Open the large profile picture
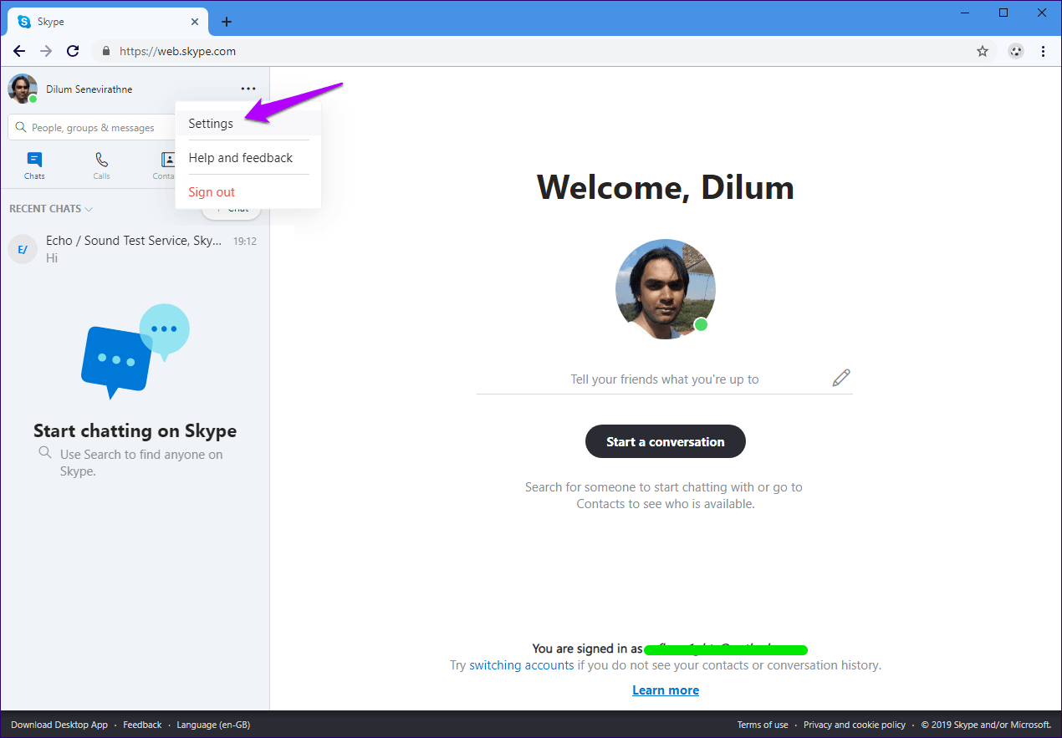The image size is (1062, 738). [x=666, y=289]
